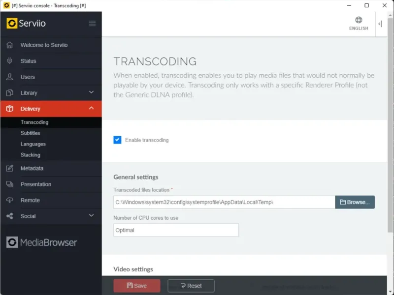Screen dimensions: 394x295
Task: Click the edit pencil icon next to Metadata
Action: click(x=9, y=168)
